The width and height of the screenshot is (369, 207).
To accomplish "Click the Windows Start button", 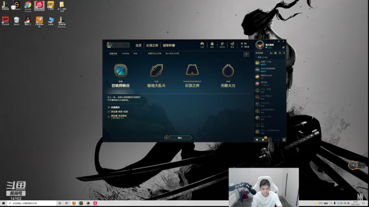I will (3, 203).
